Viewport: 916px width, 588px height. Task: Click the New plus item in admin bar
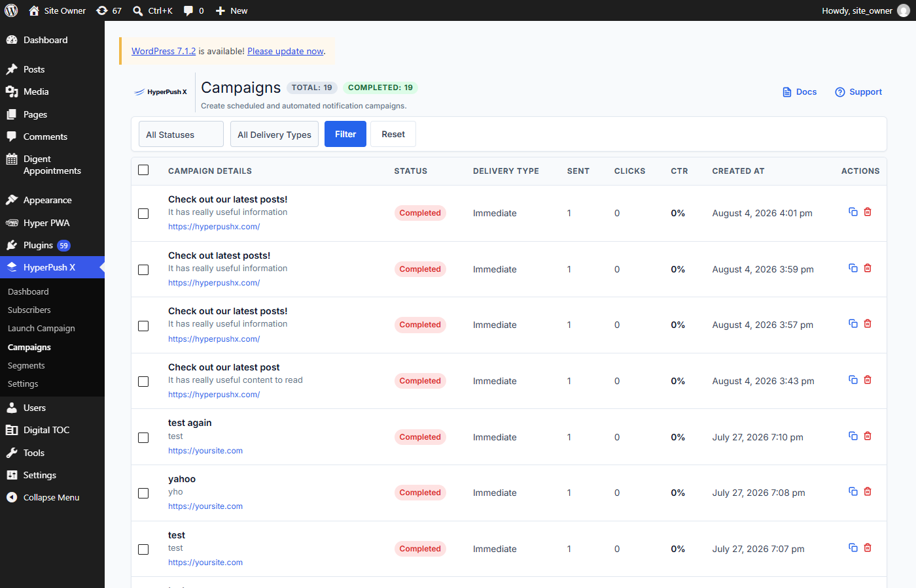point(232,10)
